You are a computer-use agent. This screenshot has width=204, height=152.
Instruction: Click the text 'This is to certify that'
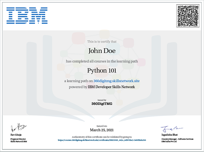point(102,42)
